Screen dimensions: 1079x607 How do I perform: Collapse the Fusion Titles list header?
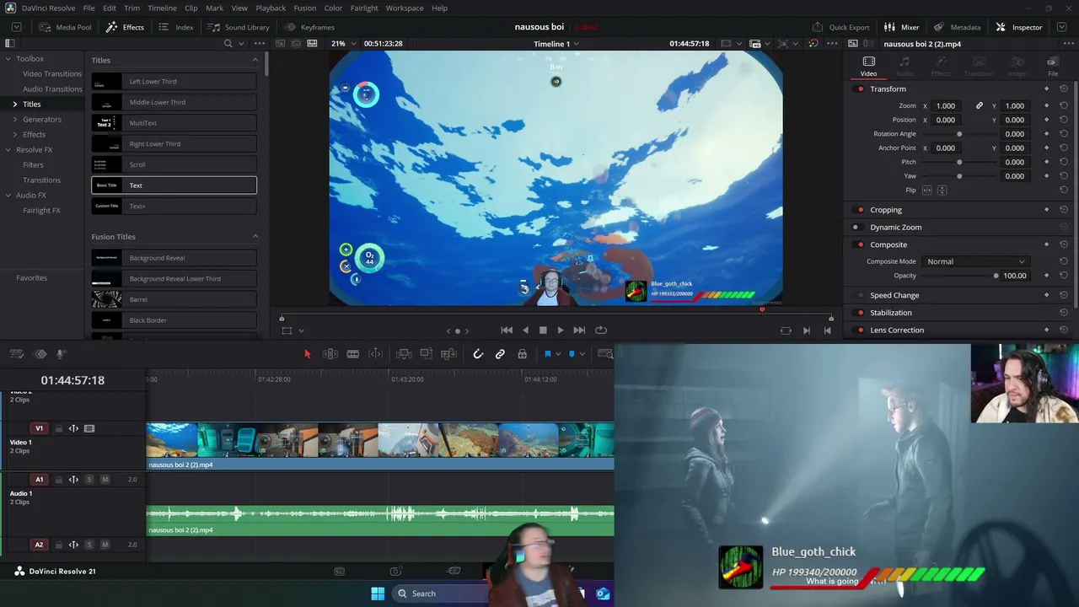(255, 236)
